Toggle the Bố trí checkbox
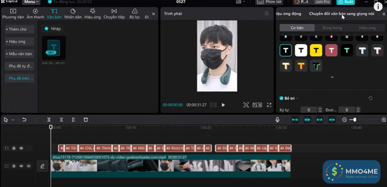Screen dimensions: 387x187 click(x=282, y=98)
